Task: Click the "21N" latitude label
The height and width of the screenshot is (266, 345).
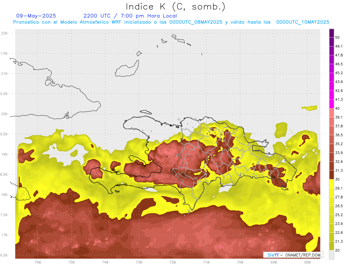Action: pyautogui.click(x=4, y=73)
